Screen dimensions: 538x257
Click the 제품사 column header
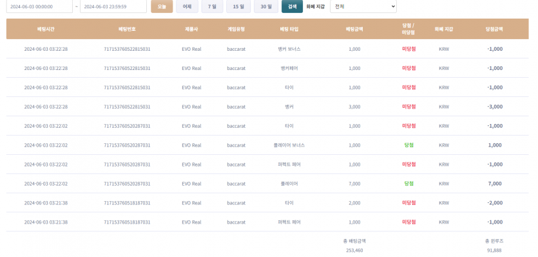click(191, 29)
